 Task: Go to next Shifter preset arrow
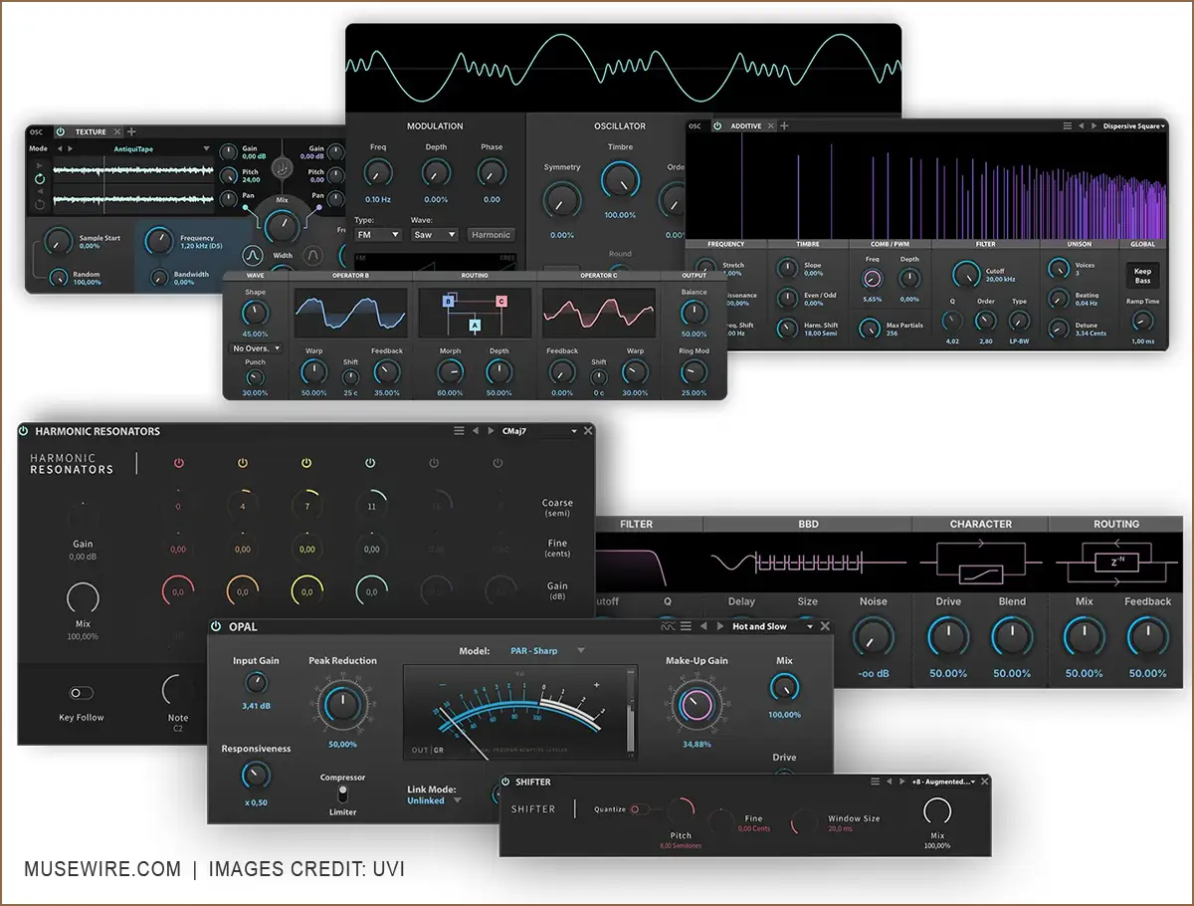(x=901, y=782)
